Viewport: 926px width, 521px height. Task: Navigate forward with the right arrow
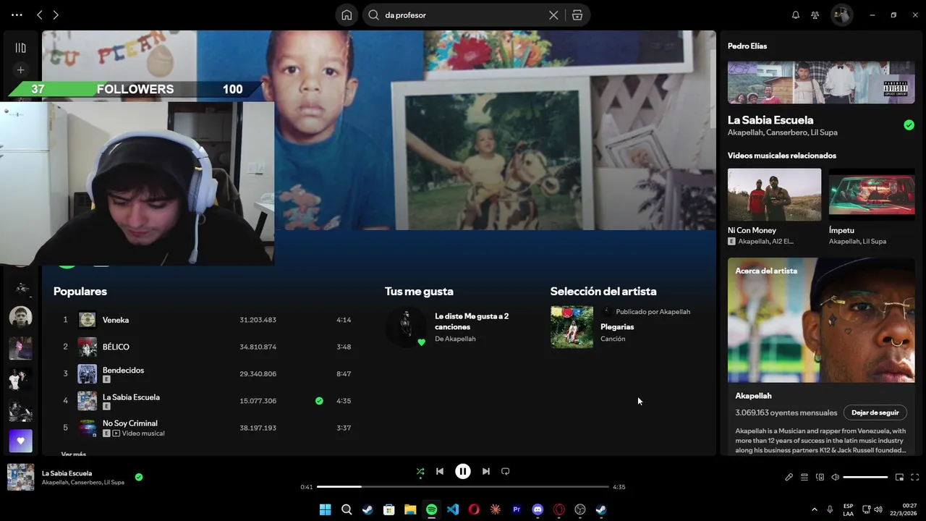point(56,15)
